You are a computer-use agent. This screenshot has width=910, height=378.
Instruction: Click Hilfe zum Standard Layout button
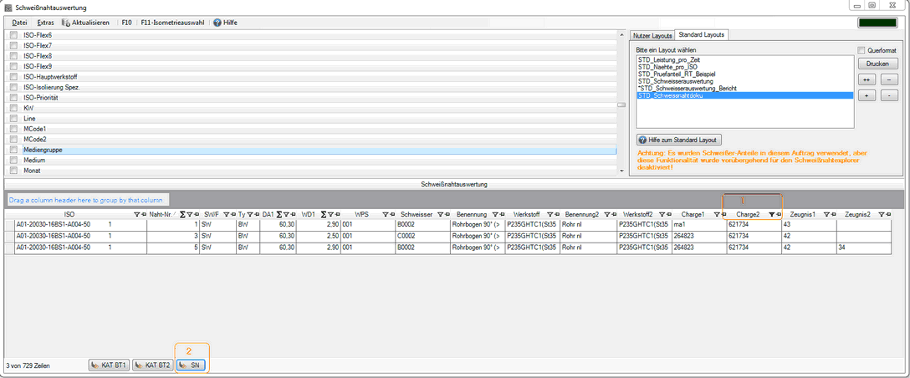click(678, 140)
